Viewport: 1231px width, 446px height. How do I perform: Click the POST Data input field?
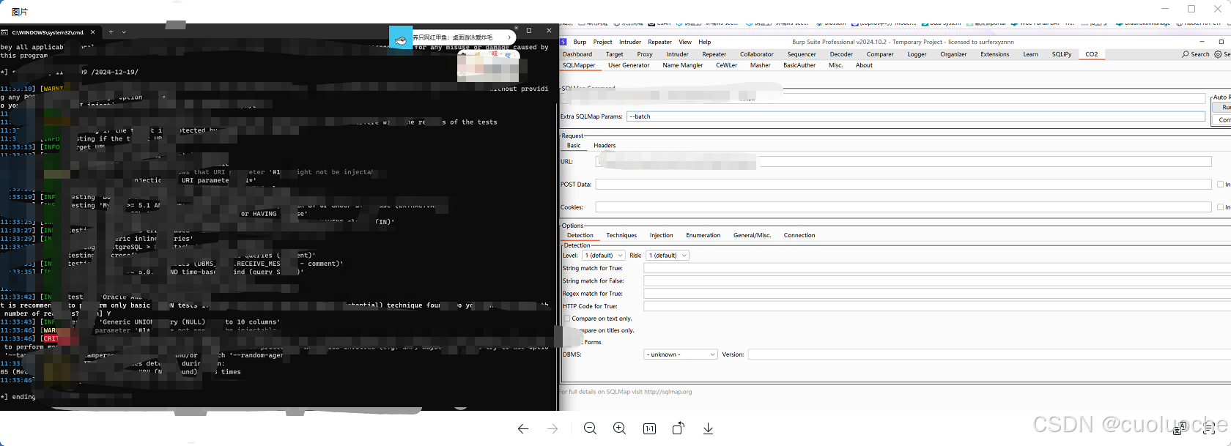coord(903,185)
